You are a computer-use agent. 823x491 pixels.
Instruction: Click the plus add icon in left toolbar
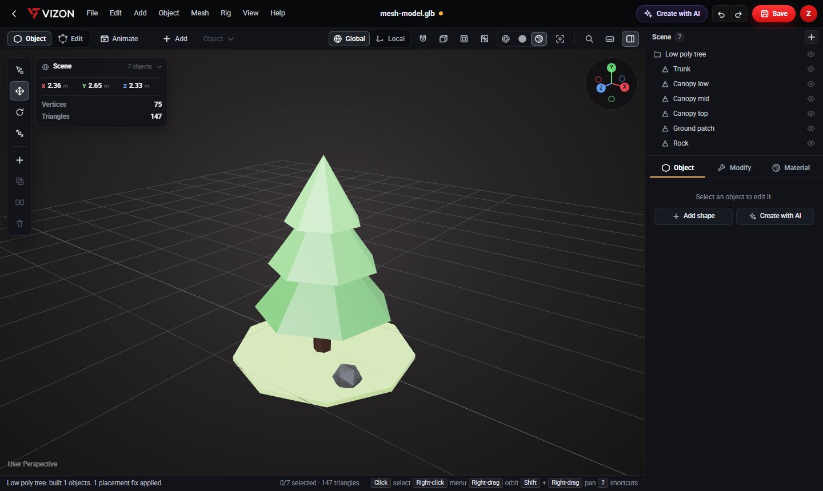19,160
